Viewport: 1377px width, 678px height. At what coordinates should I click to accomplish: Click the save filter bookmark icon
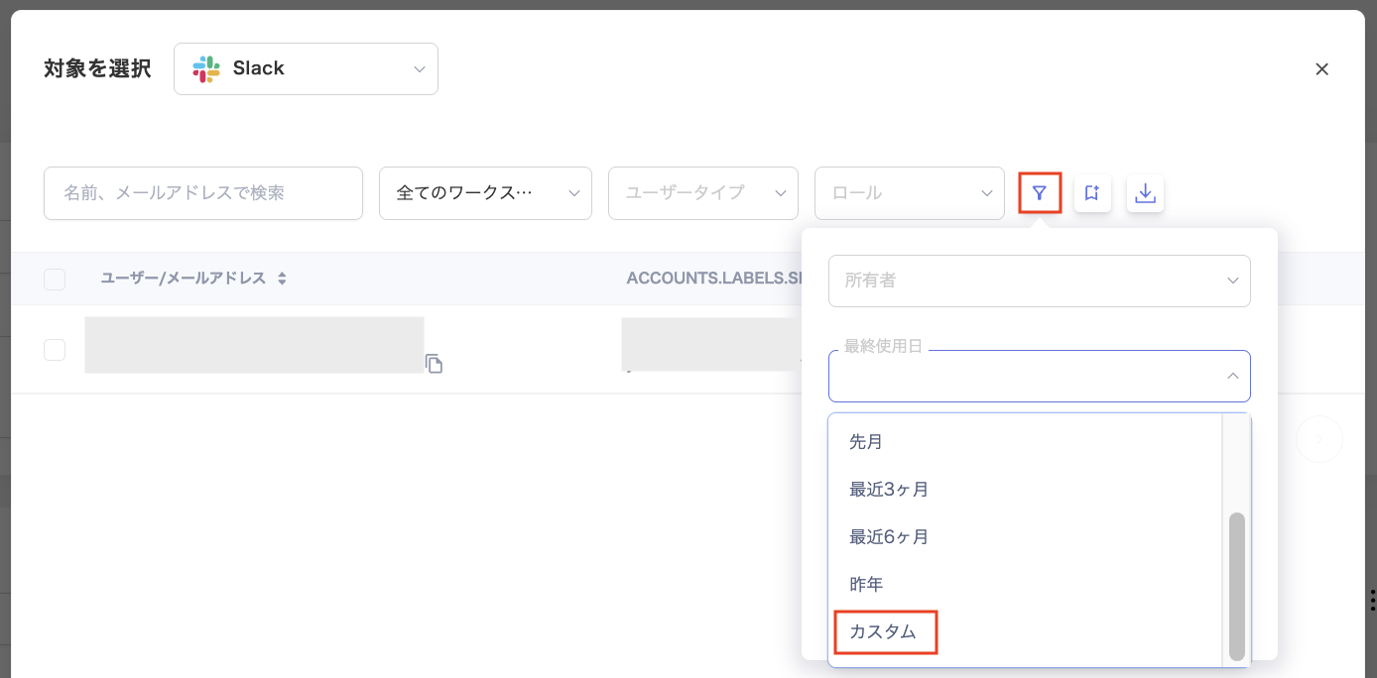pyautogui.click(x=1092, y=193)
